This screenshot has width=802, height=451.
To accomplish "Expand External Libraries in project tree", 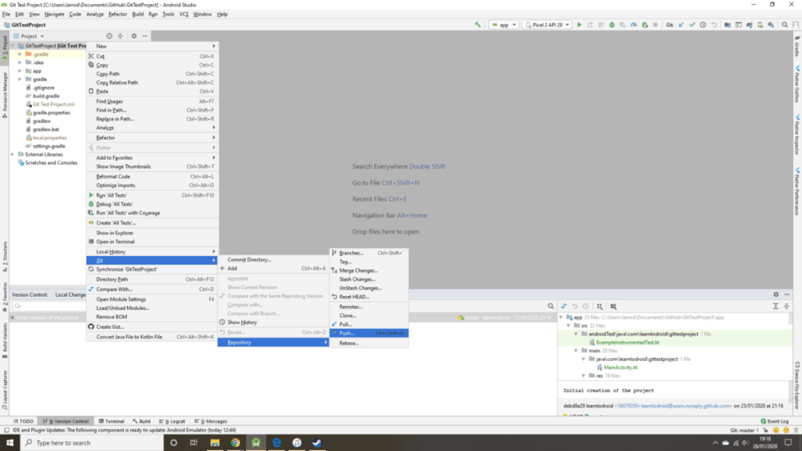I will pos(13,154).
